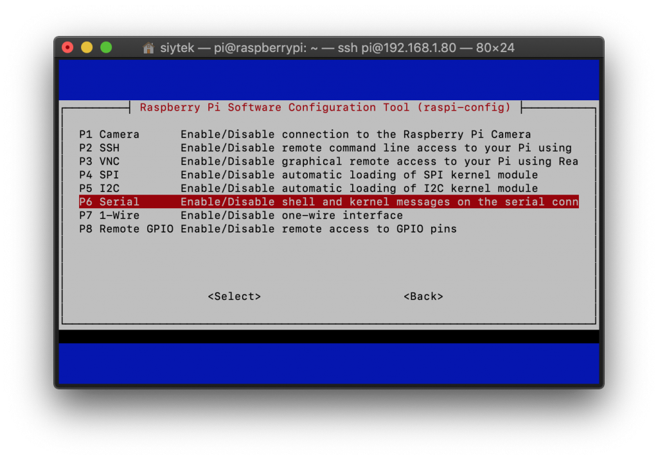The image size is (658, 460).
Task: Click the window title 'siytek — pi@raspberrypi'
Action: click(233, 48)
